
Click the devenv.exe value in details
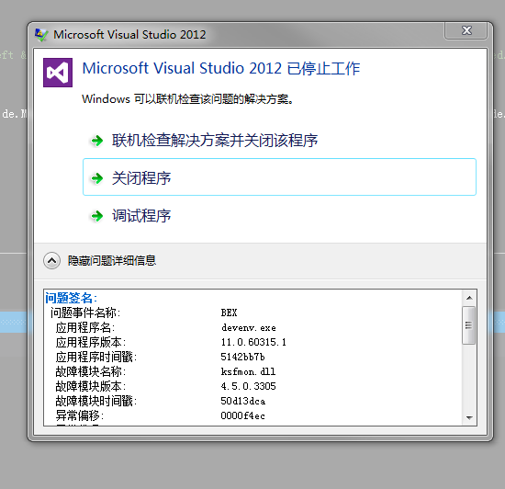[x=249, y=328]
